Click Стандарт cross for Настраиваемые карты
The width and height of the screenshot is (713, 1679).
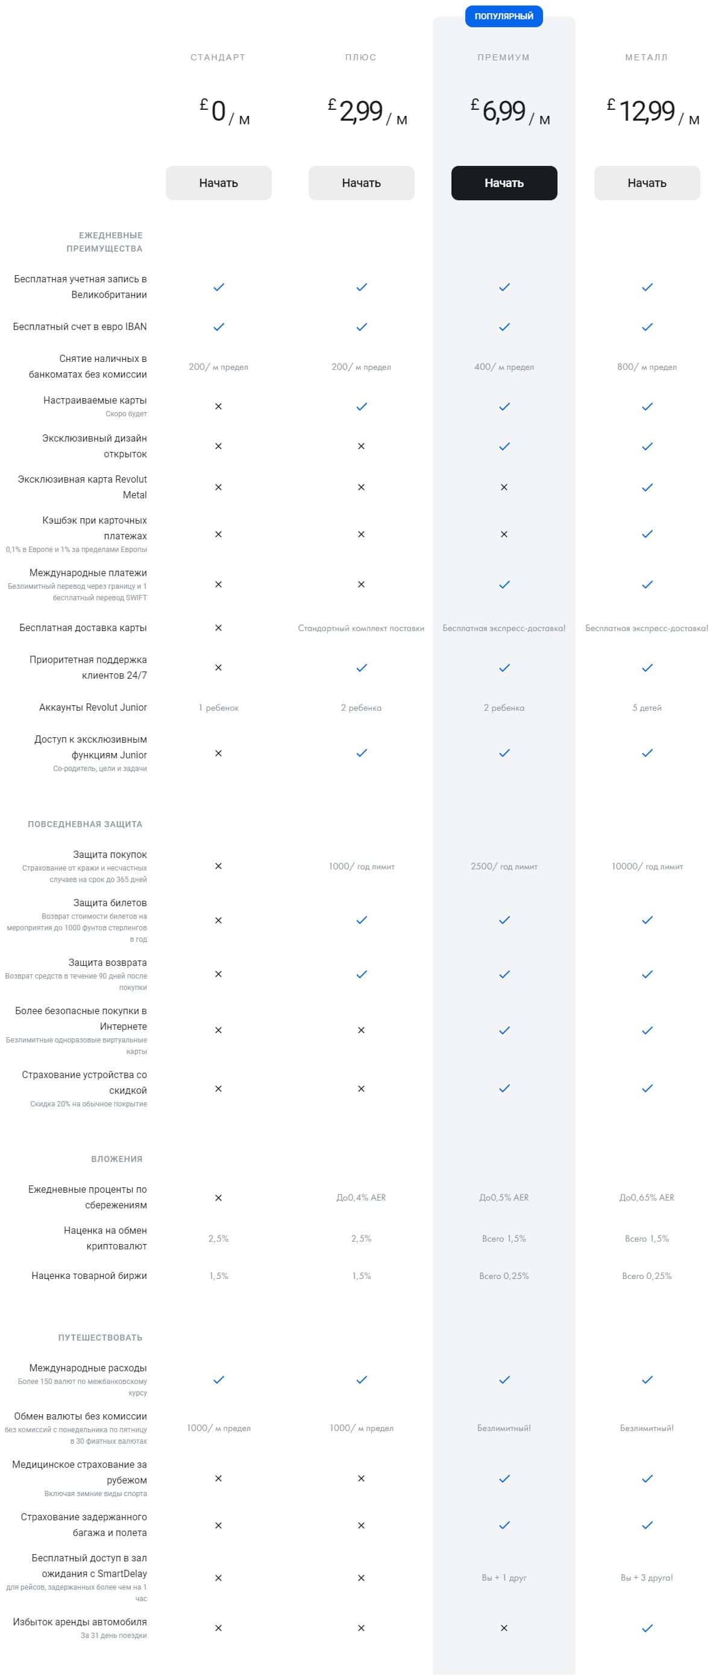219,407
